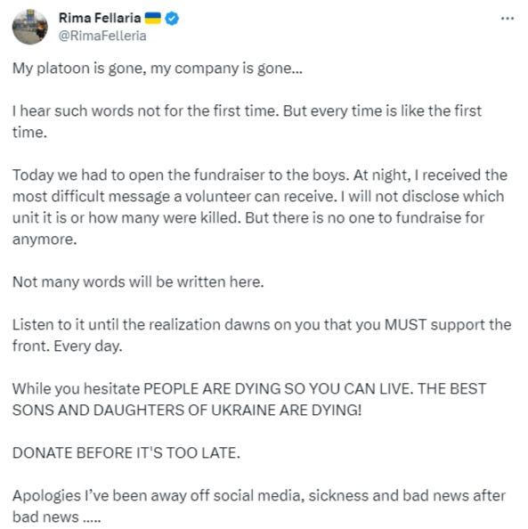Click the line starting "most difficult message"
The height and width of the screenshot is (529, 528).
(x=258, y=197)
